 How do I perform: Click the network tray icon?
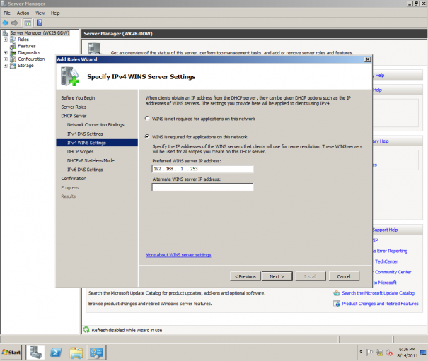pyautogui.click(x=379, y=353)
